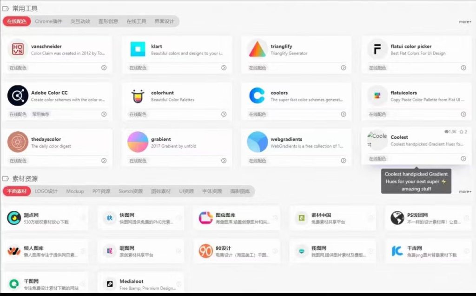
Task: Click the vanschneider logo icon
Action: click(x=18, y=49)
